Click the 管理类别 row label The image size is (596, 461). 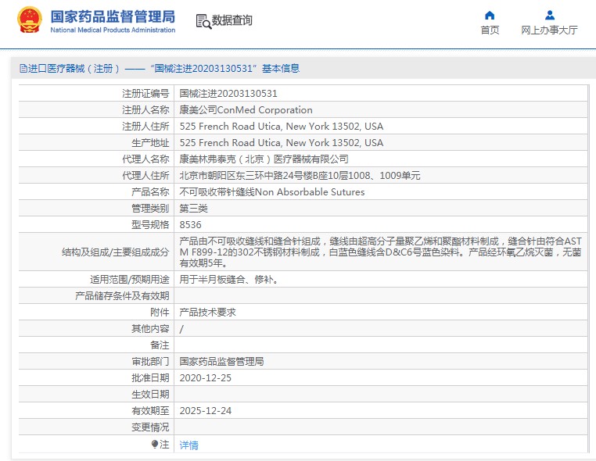[150, 208]
